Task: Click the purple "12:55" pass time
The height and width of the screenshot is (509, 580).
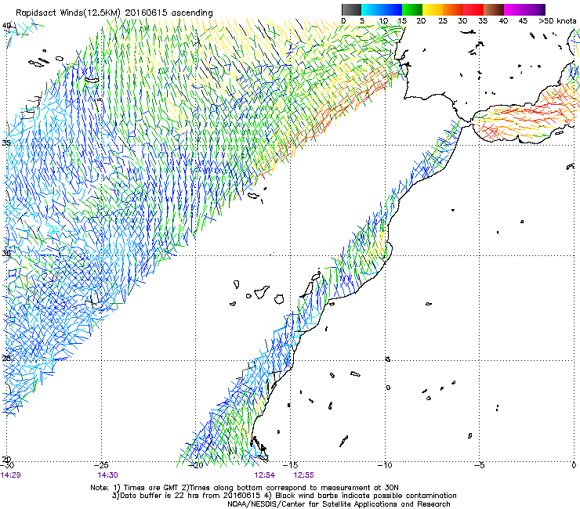Action: [x=303, y=475]
